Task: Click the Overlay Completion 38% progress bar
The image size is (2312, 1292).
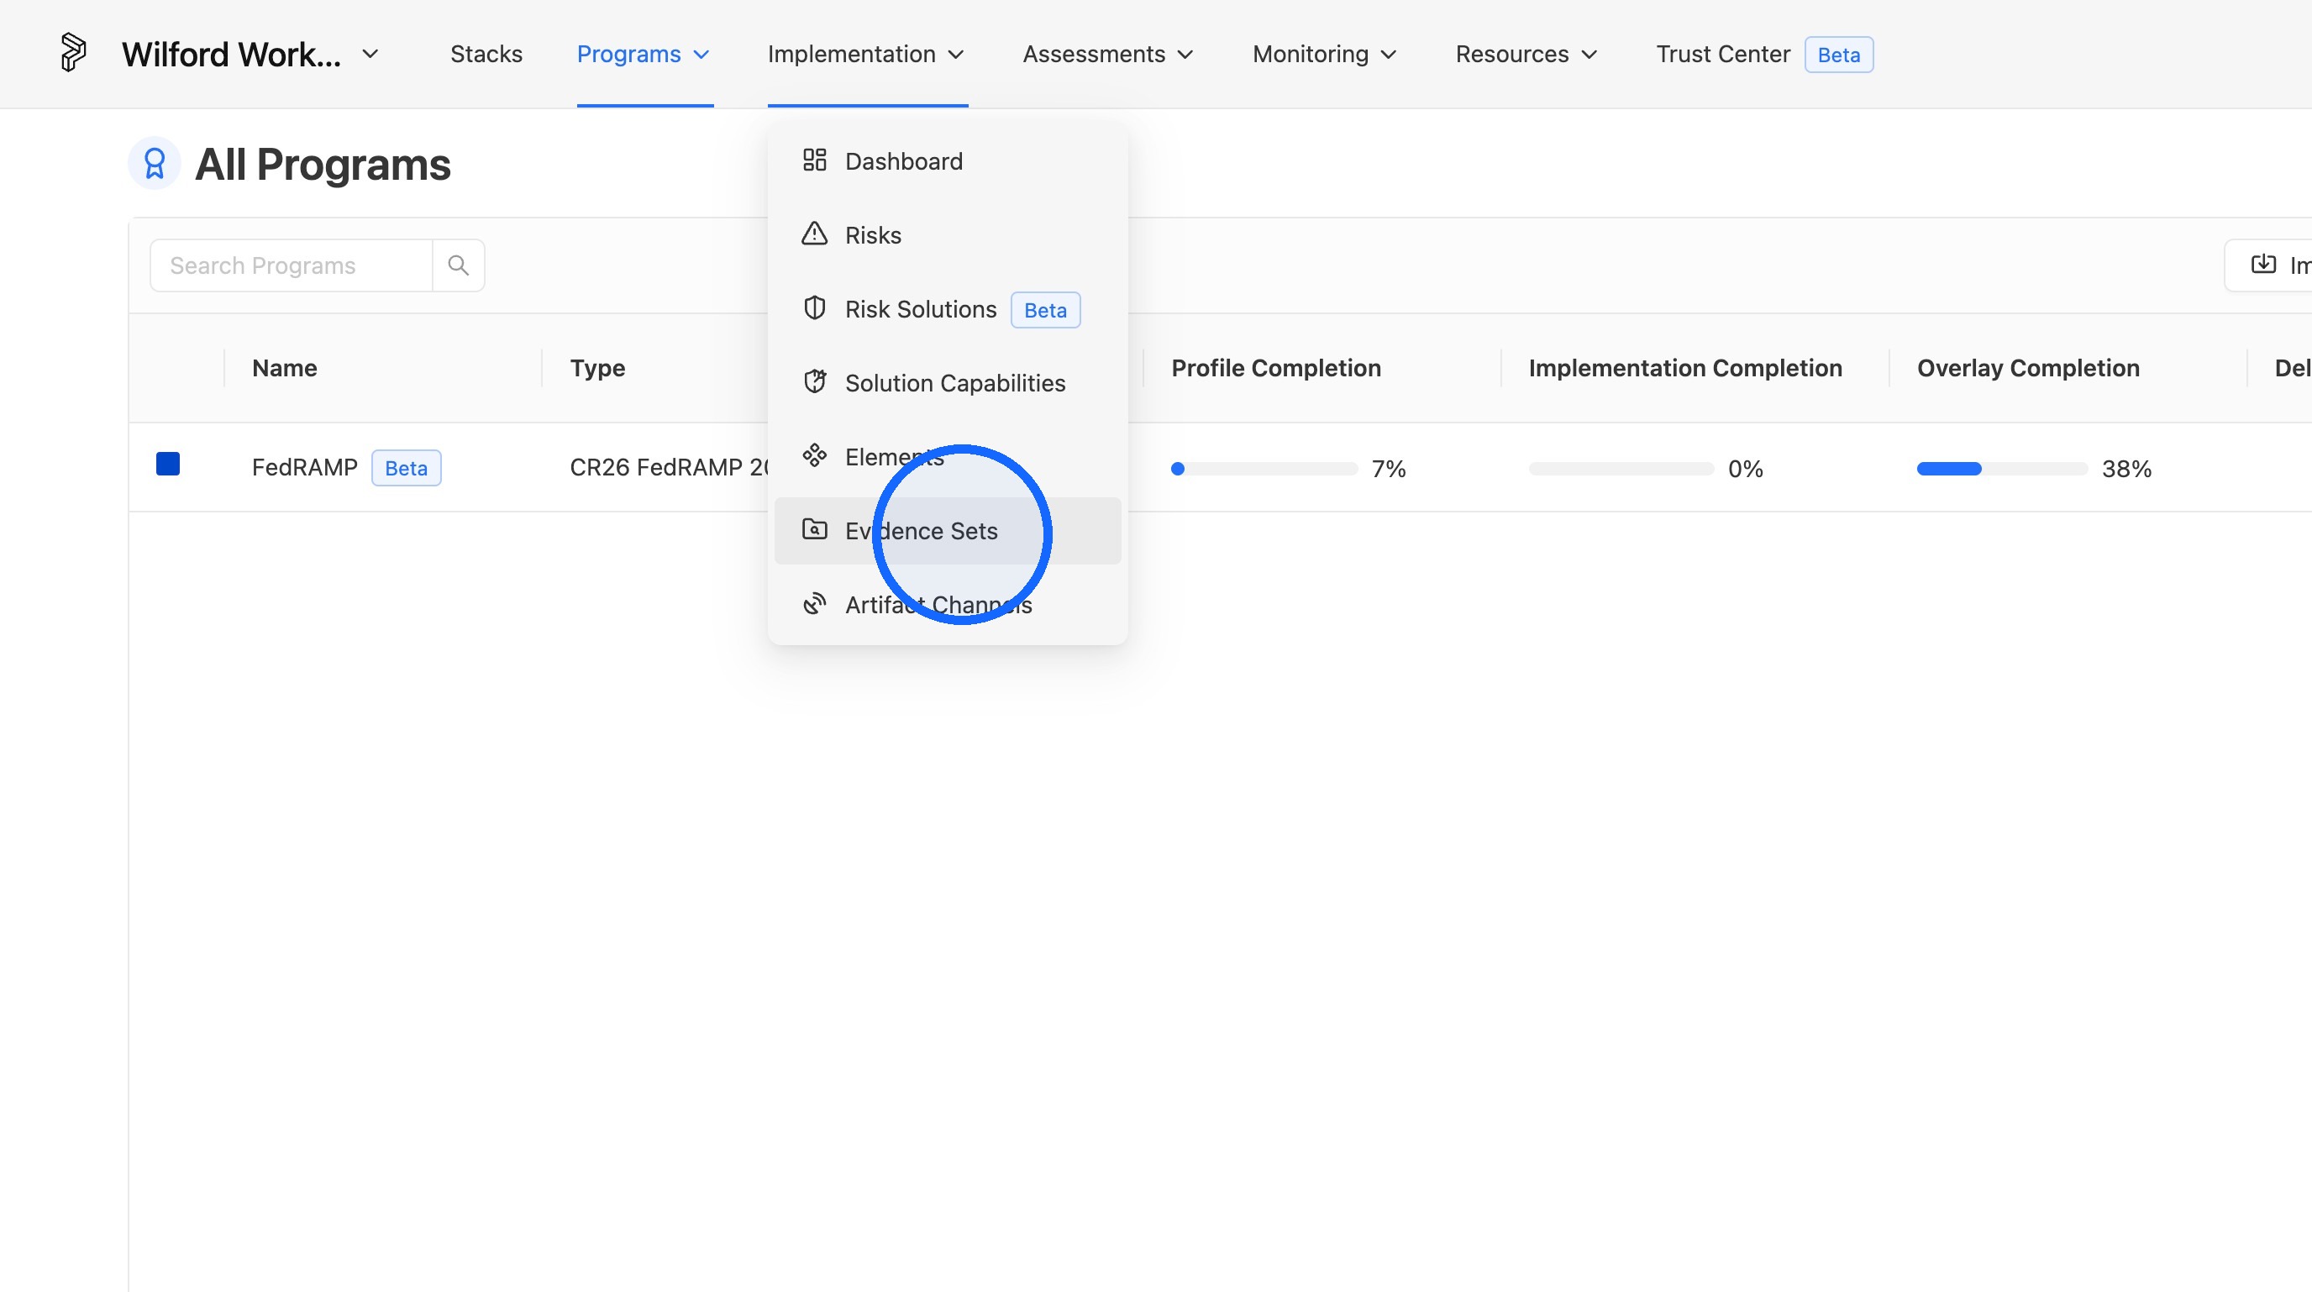Action: click(2002, 469)
